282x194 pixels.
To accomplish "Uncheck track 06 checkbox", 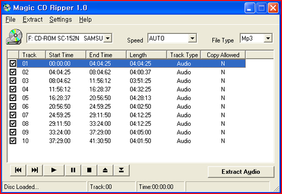I will click(13, 106).
